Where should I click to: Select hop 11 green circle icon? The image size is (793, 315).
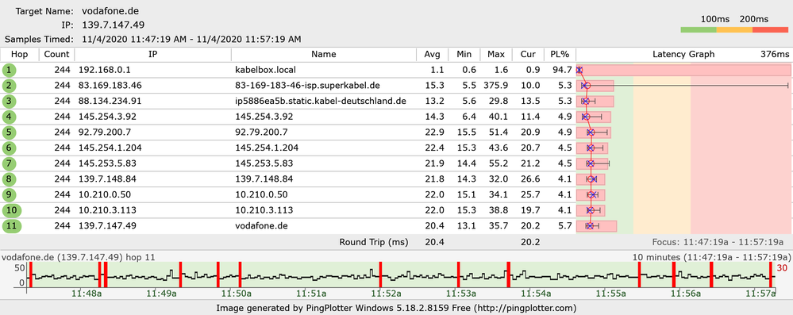11,226
